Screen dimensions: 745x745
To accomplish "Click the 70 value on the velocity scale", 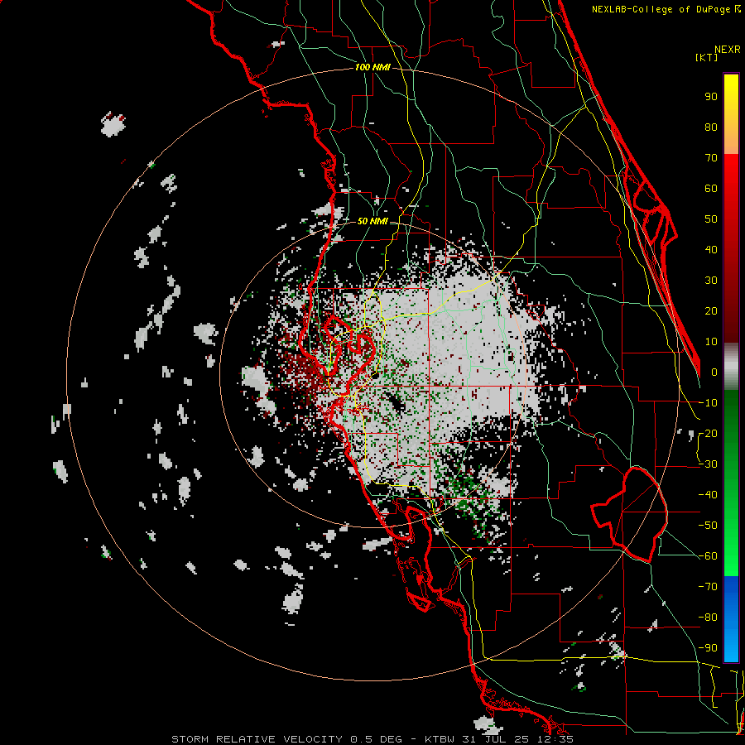I will pos(711,158).
